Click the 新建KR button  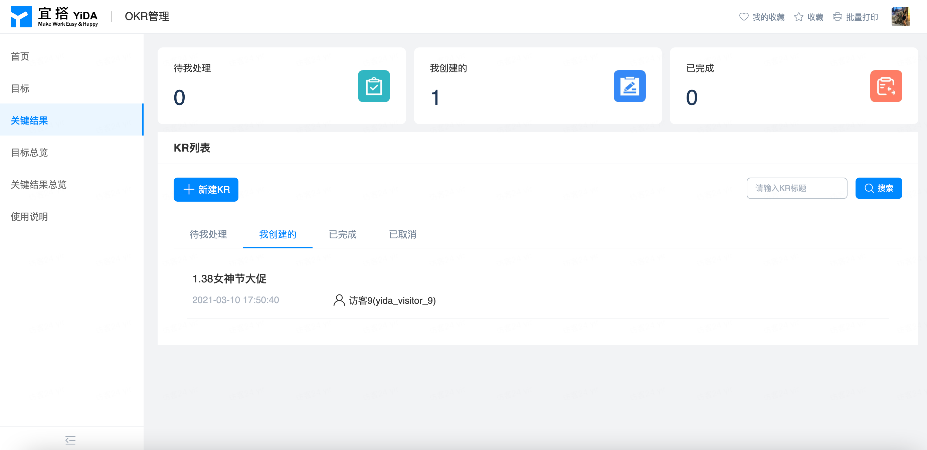point(206,190)
